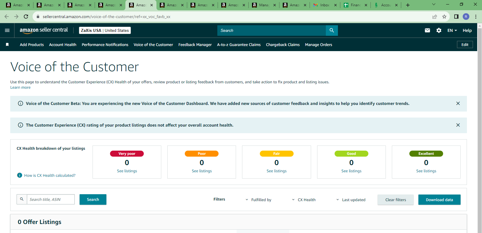Expand the EN language dropdown
Screen dimensions: 482x233
tap(452, 30)
